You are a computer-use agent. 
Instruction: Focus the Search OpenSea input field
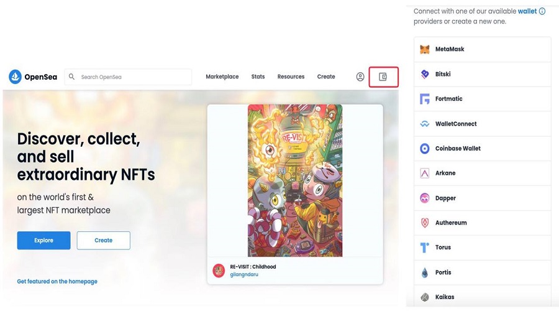[x=129, y=77]
